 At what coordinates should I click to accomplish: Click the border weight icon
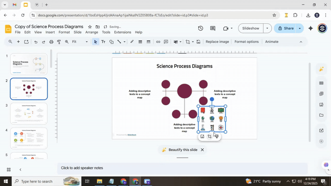click(140, 42)
